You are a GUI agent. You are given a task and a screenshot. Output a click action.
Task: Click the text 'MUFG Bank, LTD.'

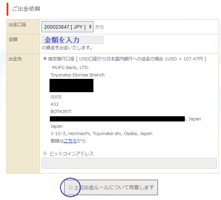pyautogui.click(x=70, y=68)
